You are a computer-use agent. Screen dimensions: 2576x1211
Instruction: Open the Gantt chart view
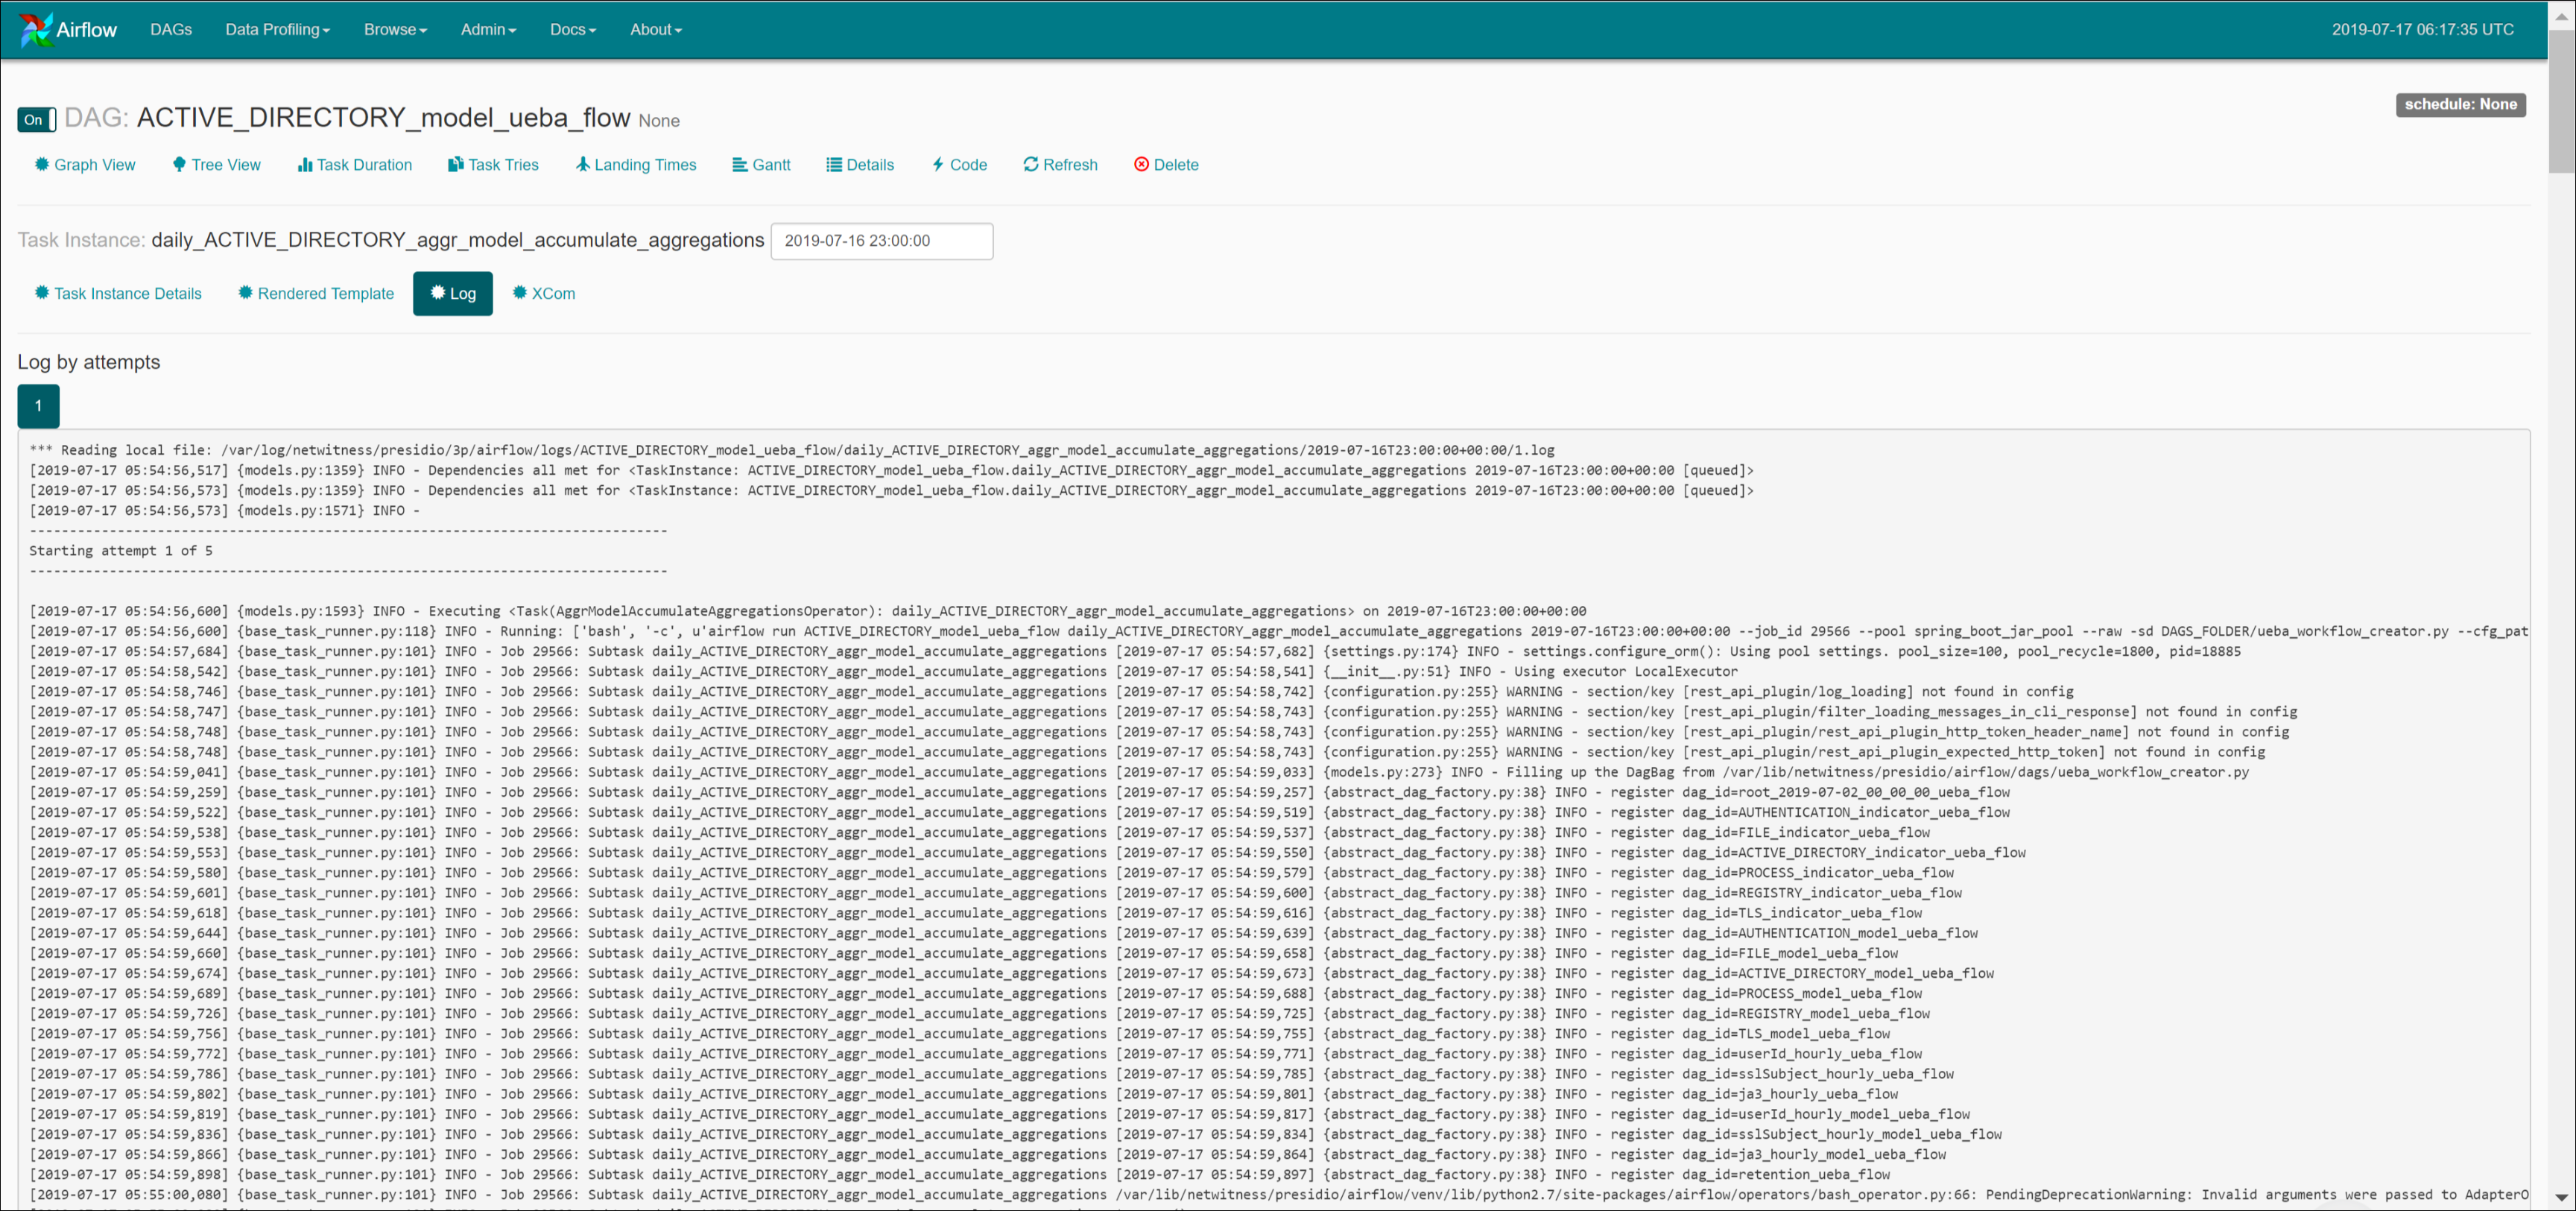pos(761,165)
